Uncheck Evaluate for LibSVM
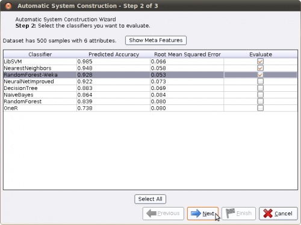This screenshot has height=225, width=301. (x=260, y=61)
